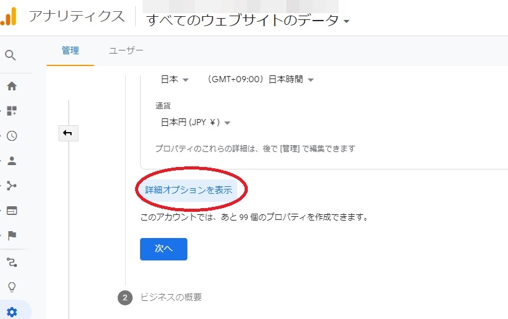Click the back arrow button
The width and height of the screenshot is (508, 319).
(x=68, y=133)
